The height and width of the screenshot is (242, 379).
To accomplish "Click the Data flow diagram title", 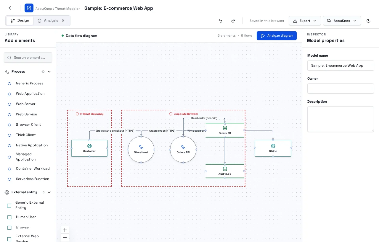I will (81, 36).
